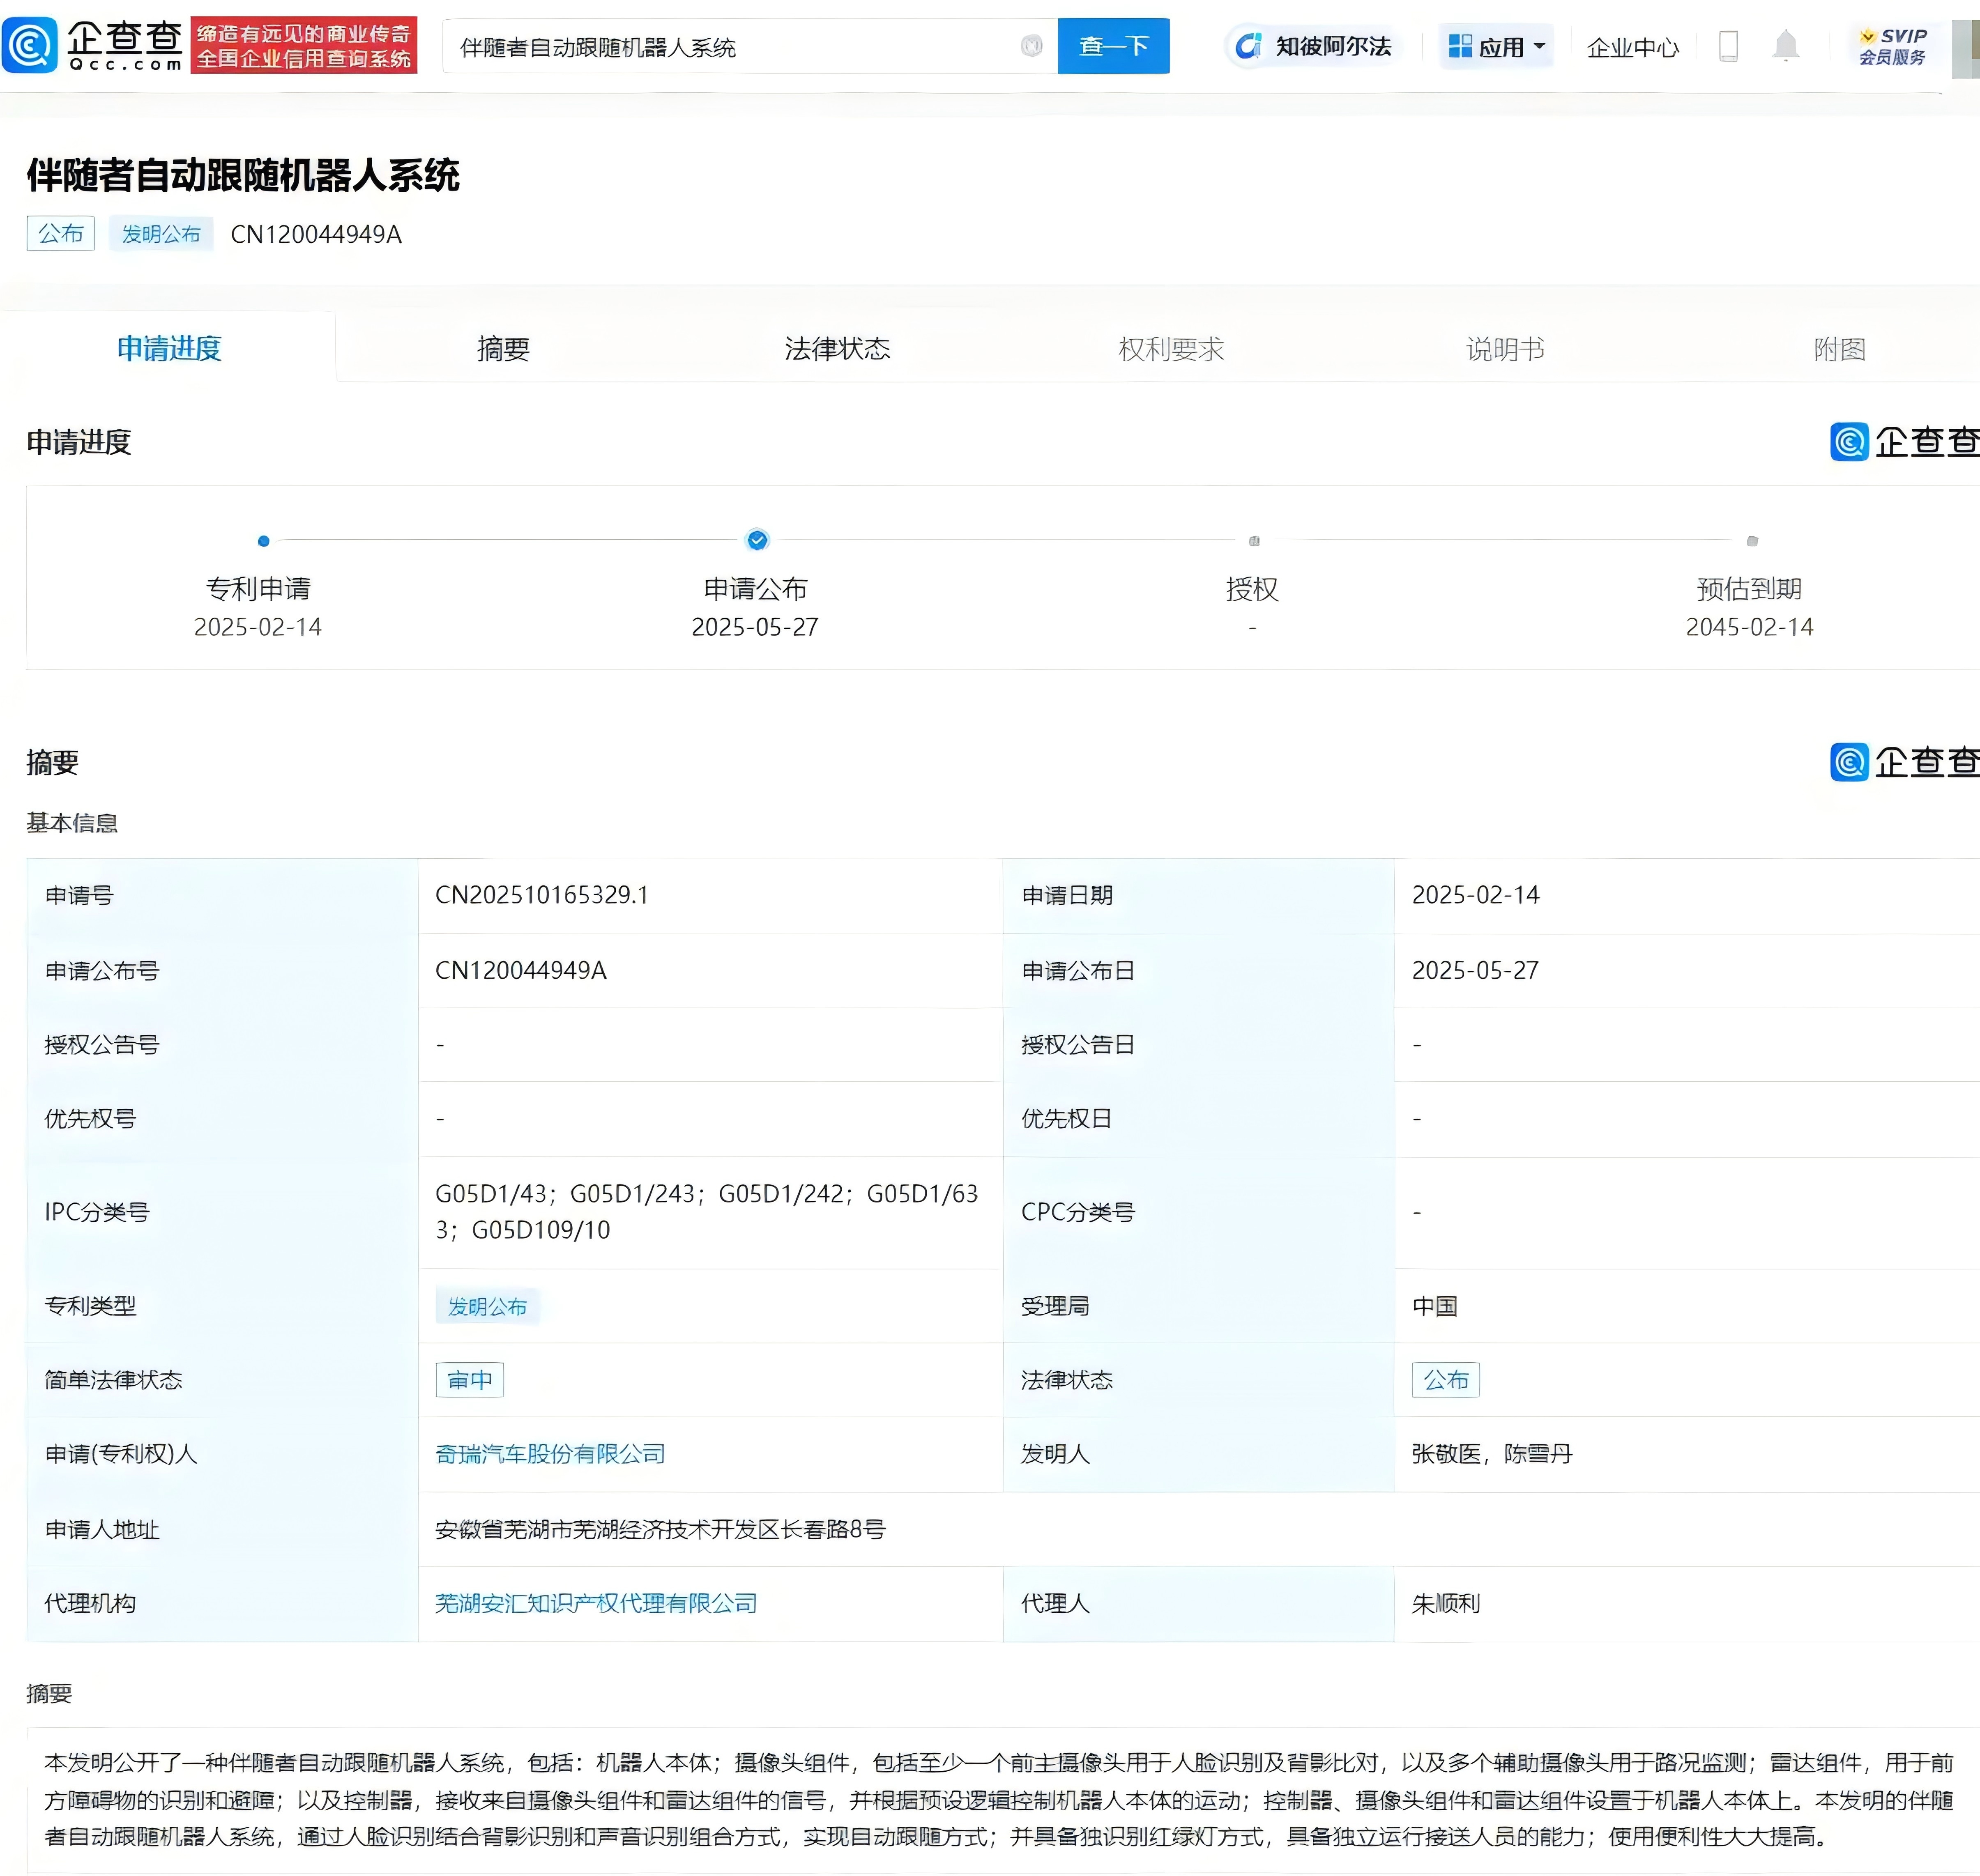Clear the search box text
Image resolution: width=1980 pixels, height=1876 pixels.
tap(1031, 46)
